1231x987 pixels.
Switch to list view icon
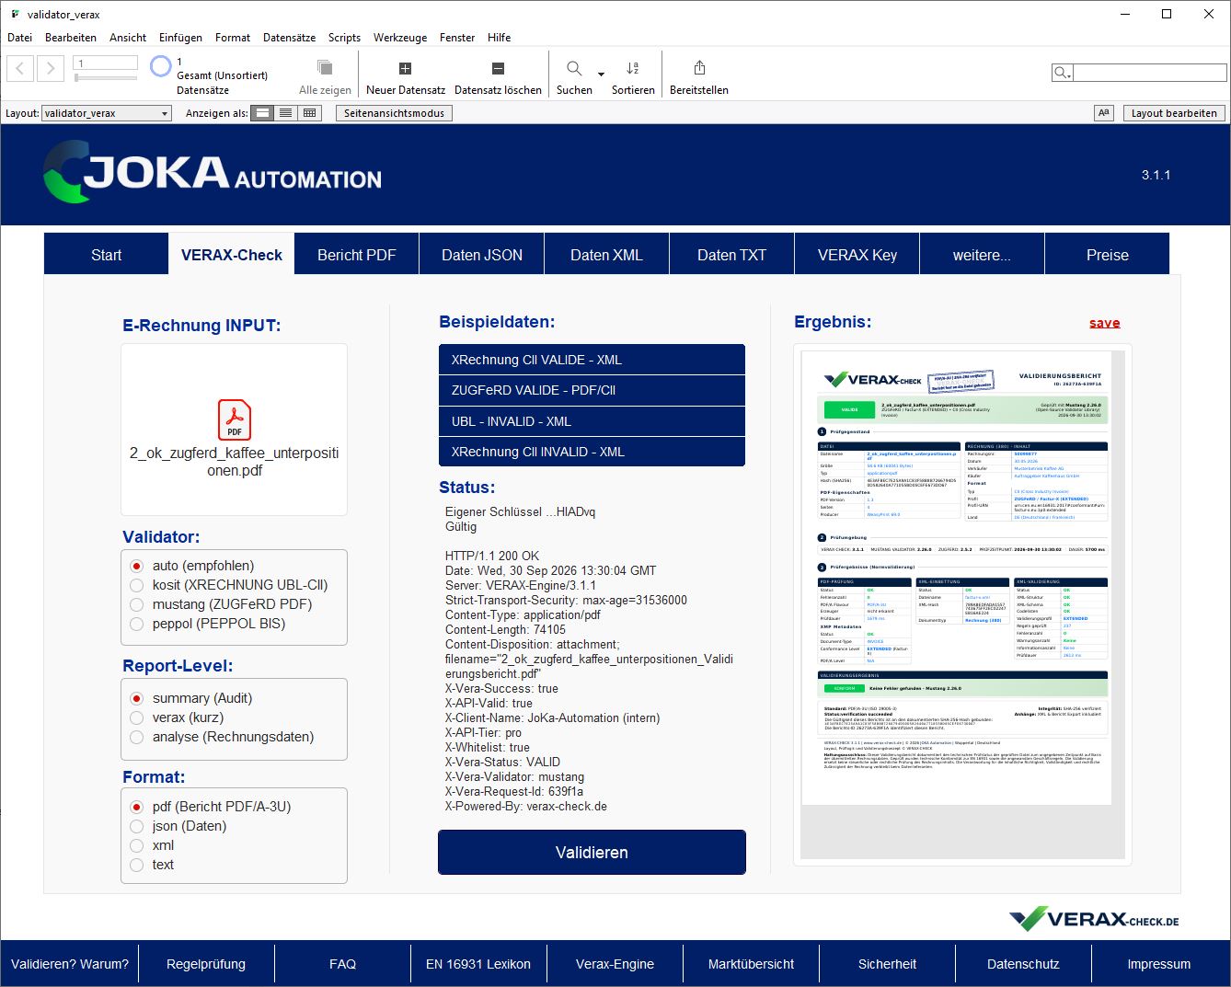click(x=286, y=113)
